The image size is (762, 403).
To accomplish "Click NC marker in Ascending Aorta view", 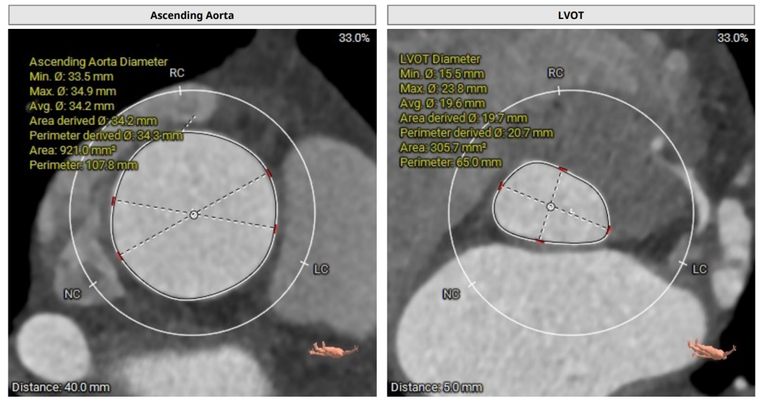I will pos(73,294).
